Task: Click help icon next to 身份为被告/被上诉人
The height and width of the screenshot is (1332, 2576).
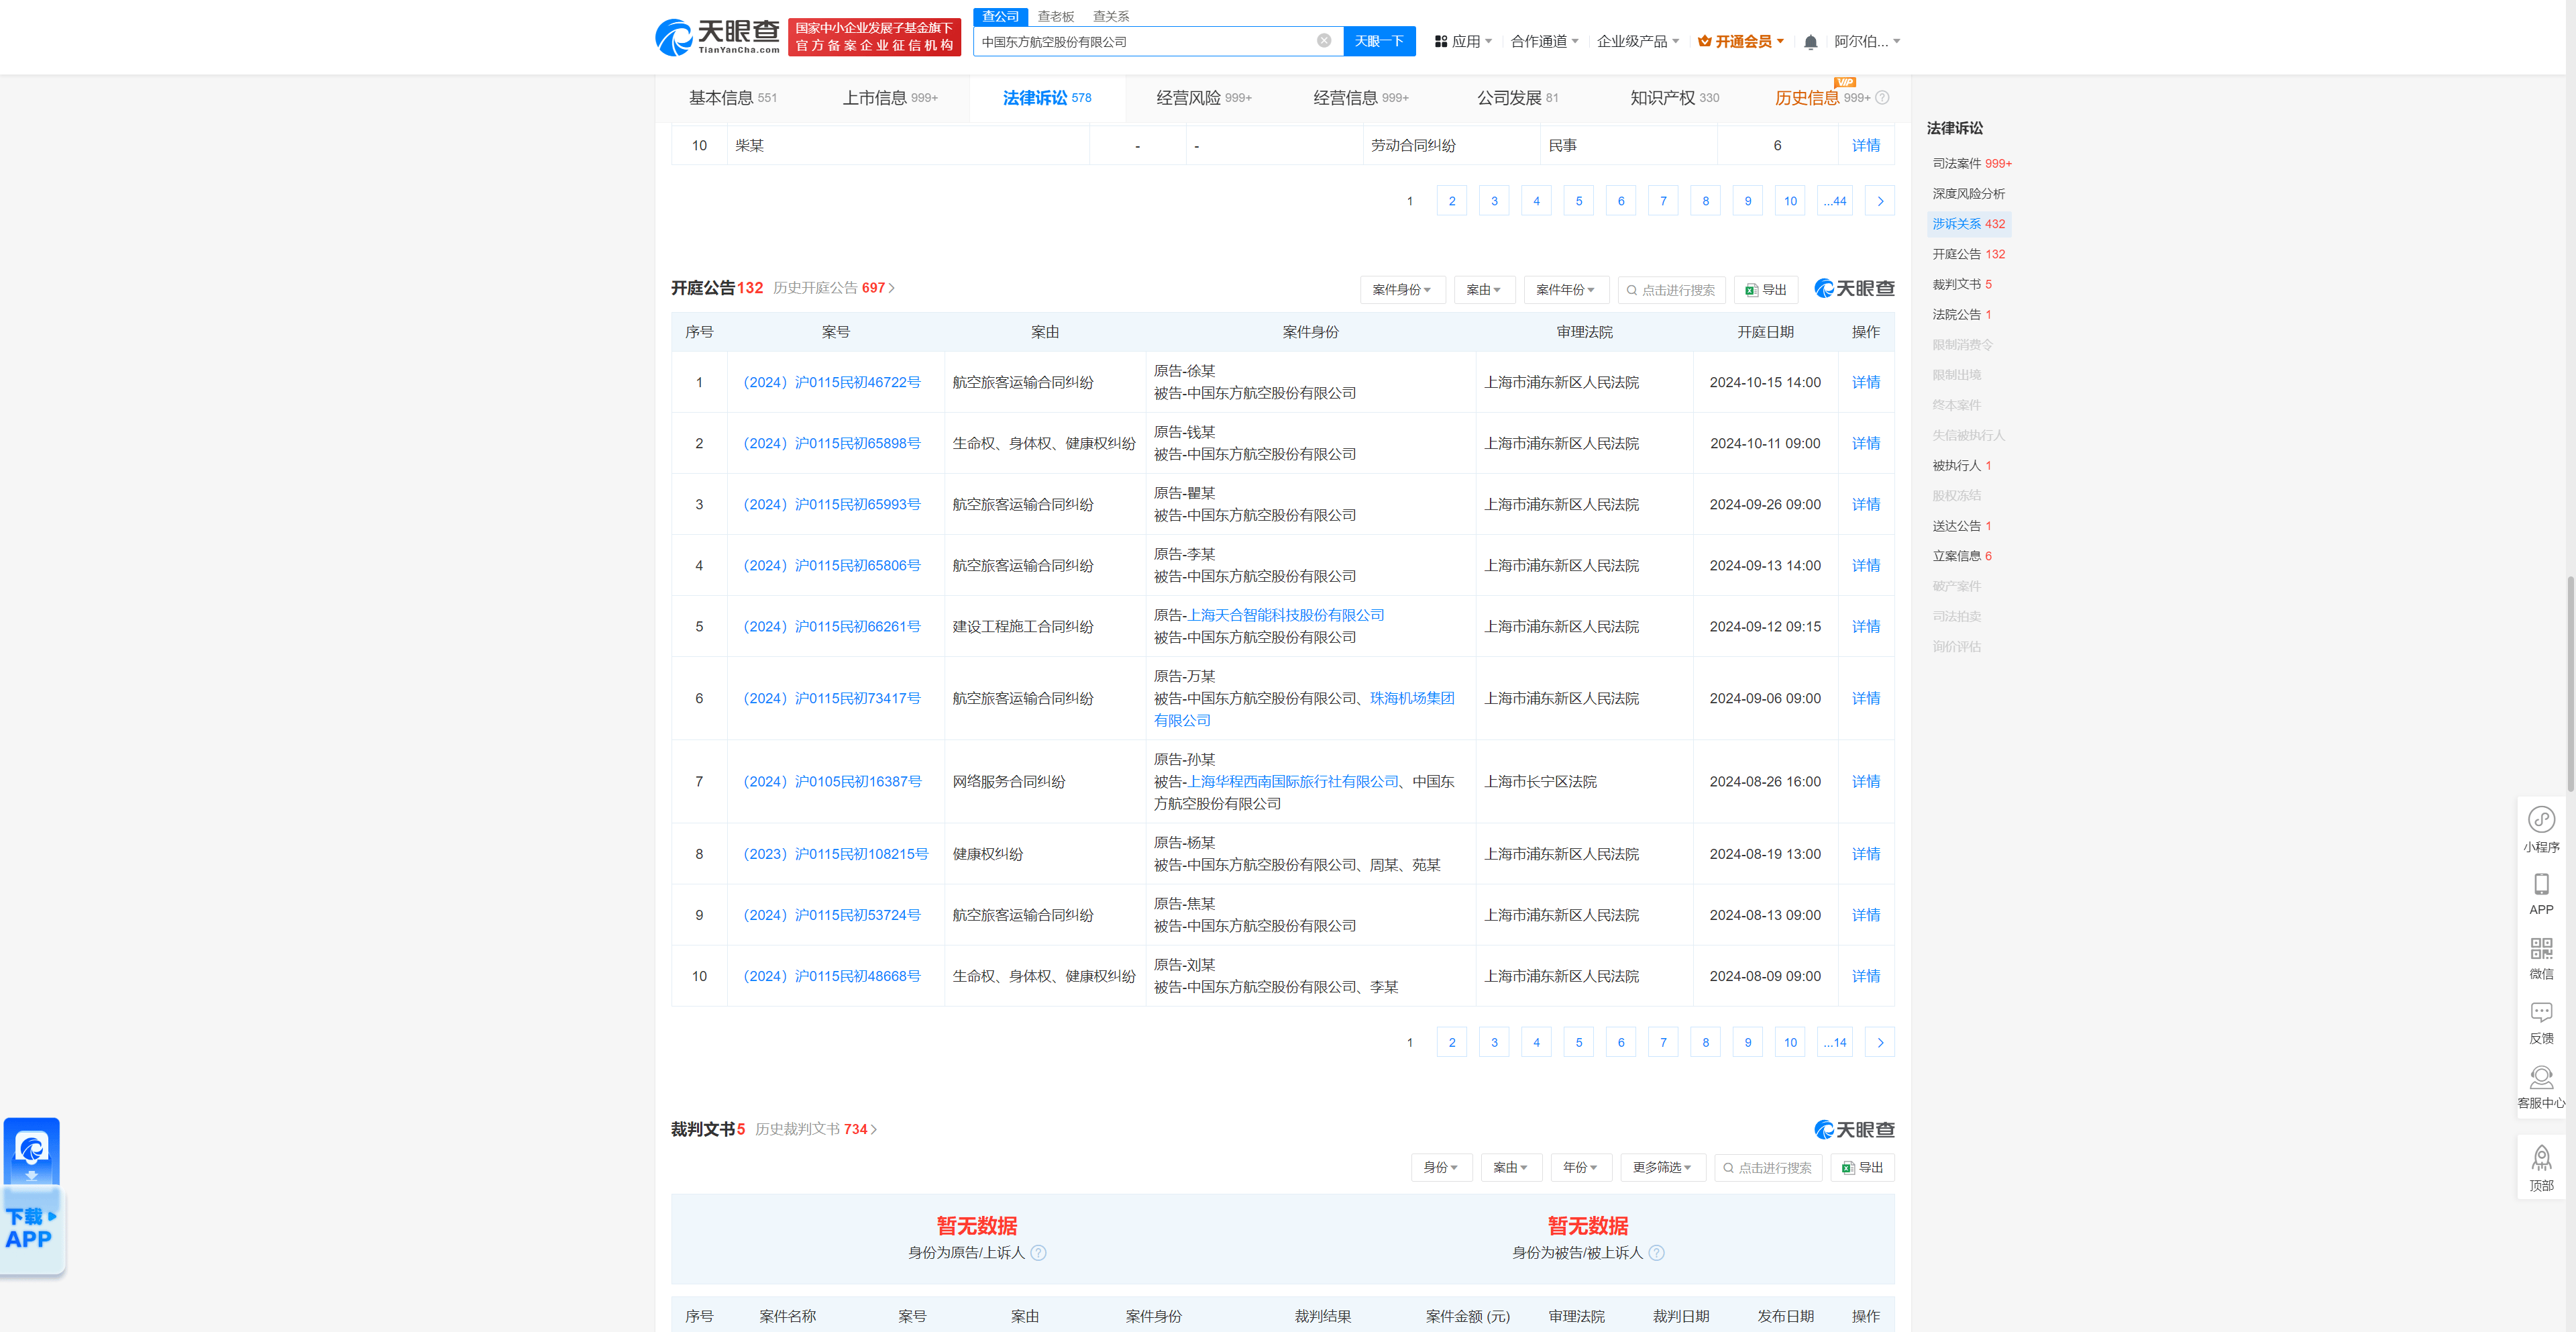Action: pos(1656,1253)
